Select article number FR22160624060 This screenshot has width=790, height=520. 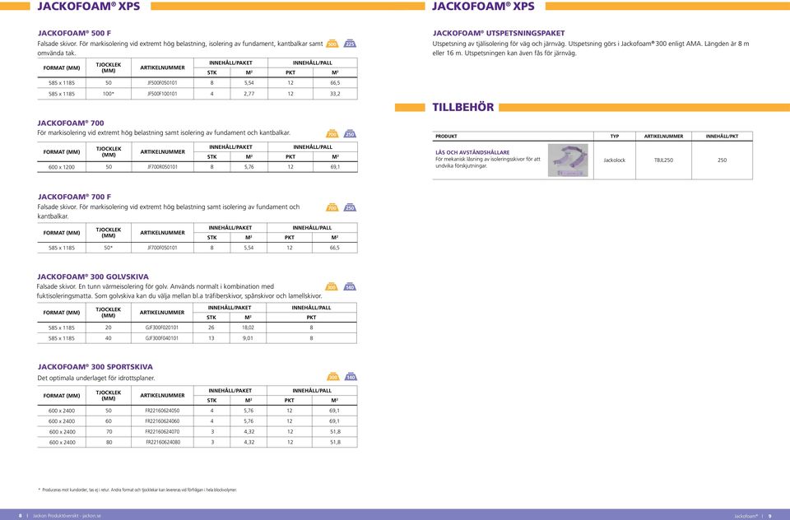[x=162, y=421]
